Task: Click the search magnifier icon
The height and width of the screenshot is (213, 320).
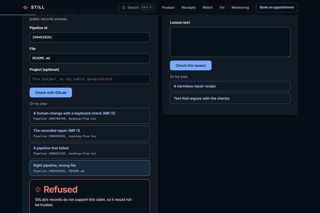Action: tap(124, 8)
